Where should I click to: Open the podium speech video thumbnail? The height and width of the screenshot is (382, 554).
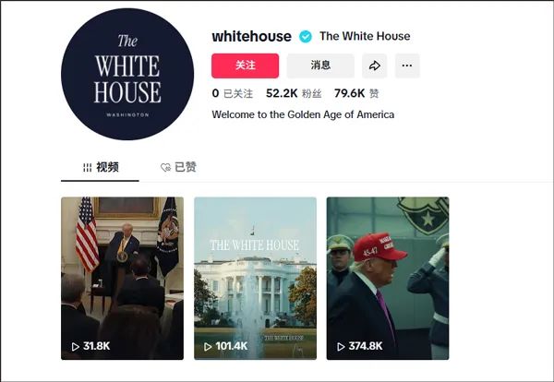pos(122,279)
